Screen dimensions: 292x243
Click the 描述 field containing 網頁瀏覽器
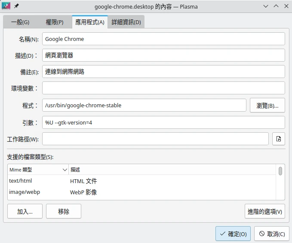pyautogui.click(x=163, y=55)
